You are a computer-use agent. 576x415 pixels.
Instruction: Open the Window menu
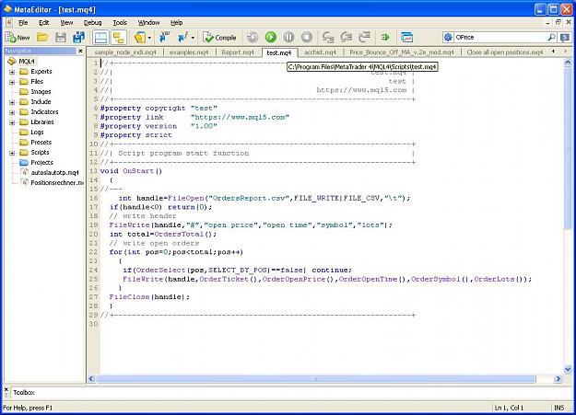pos(148,23)
